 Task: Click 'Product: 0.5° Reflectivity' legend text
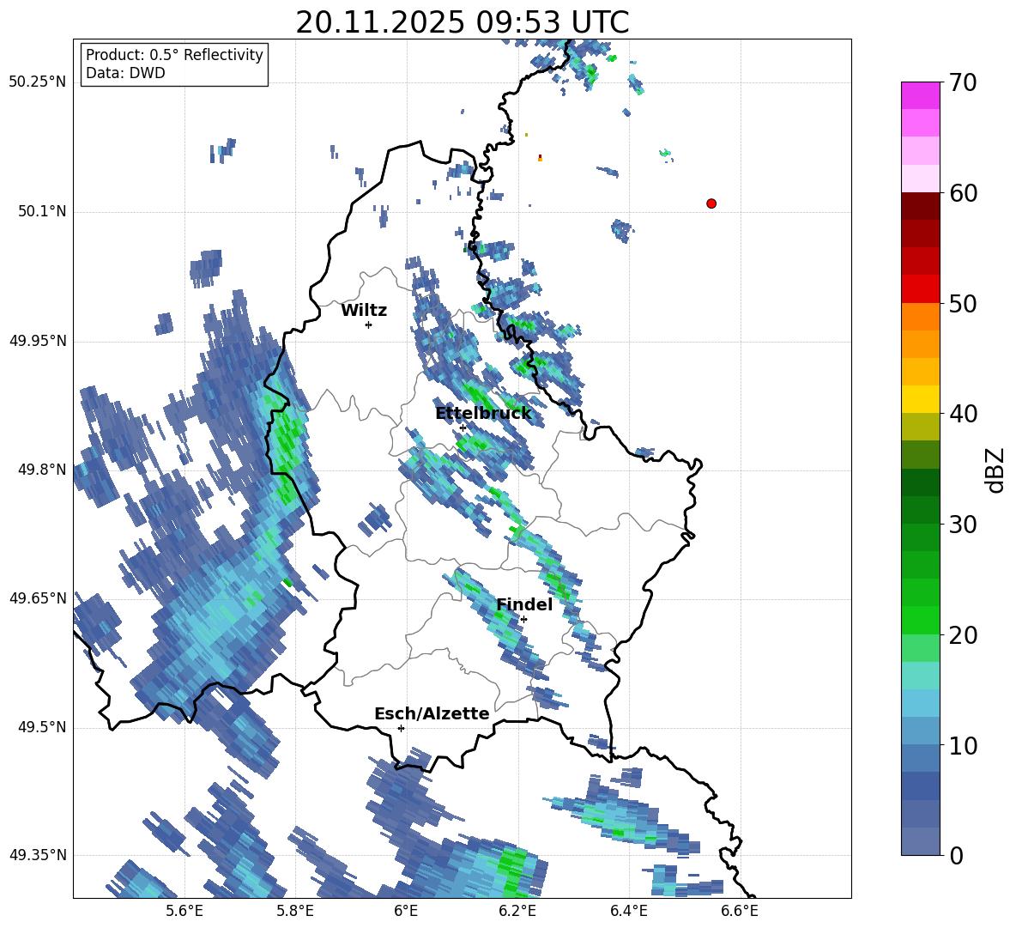[x=174, y=54]
